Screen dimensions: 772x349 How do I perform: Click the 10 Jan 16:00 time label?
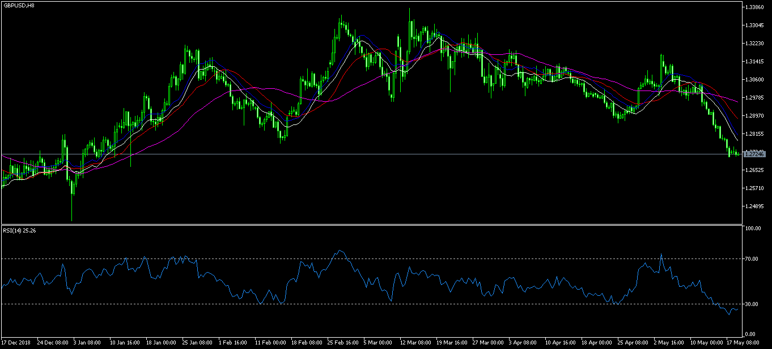[125, 343]
